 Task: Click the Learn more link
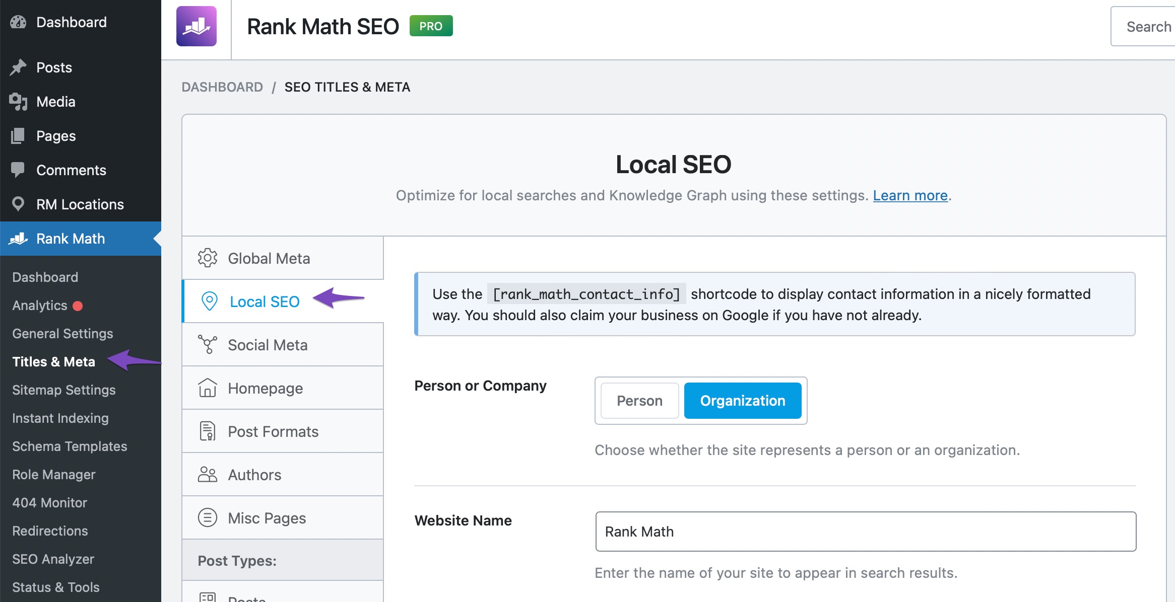click(910, 195)
